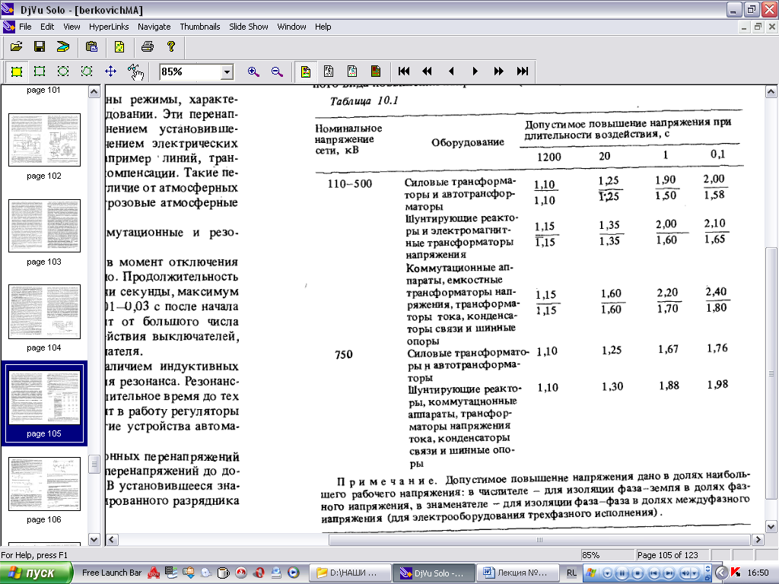Click the document vertical scroll up arrow
The image size is (779, 584).
pos(771,91)
